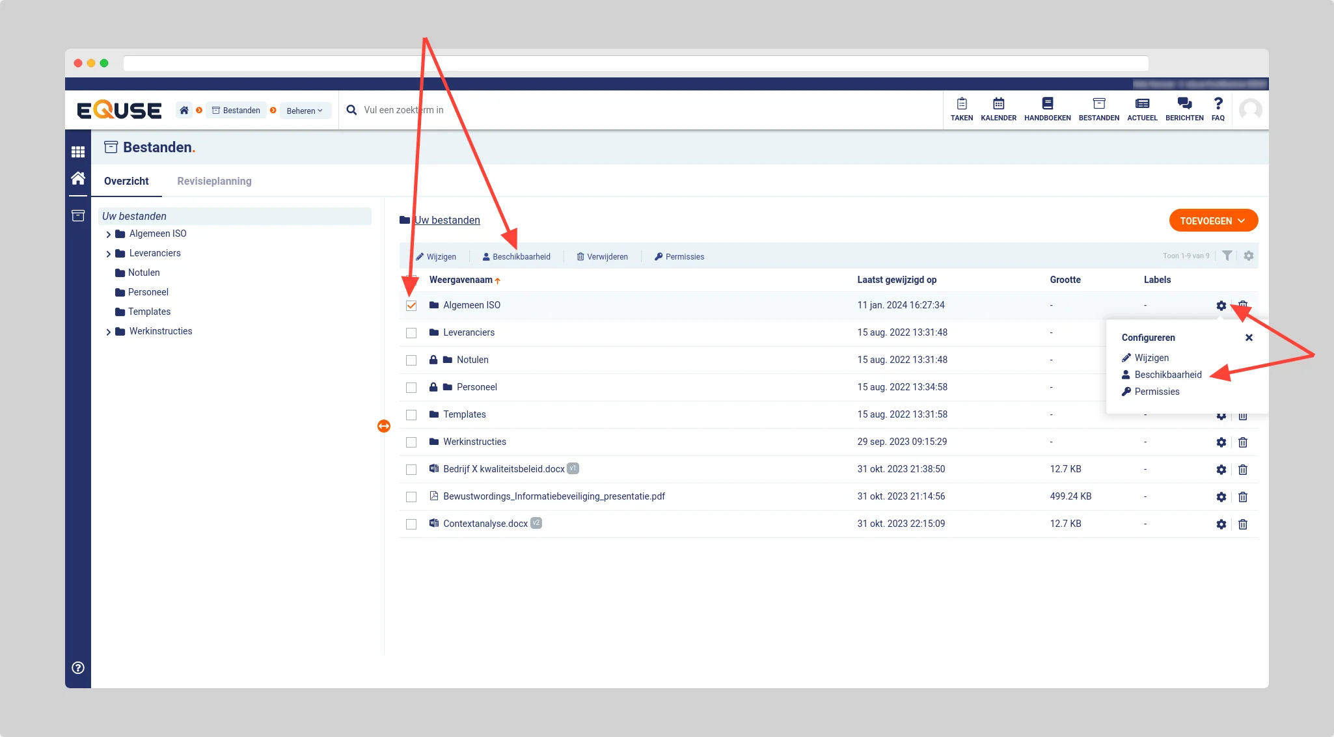
Task: Open the Taken clipboard icon
Action: click(961, 104)
